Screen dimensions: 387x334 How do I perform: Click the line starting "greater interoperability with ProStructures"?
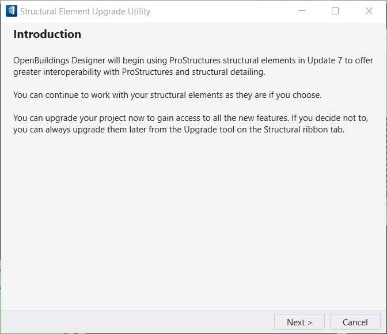(x=139, y=72)
